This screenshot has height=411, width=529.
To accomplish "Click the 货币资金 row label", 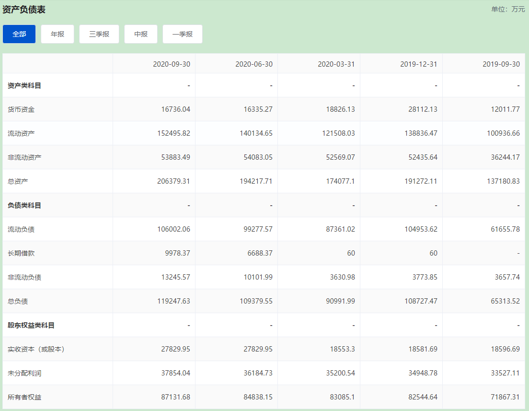I will (21, 109).
